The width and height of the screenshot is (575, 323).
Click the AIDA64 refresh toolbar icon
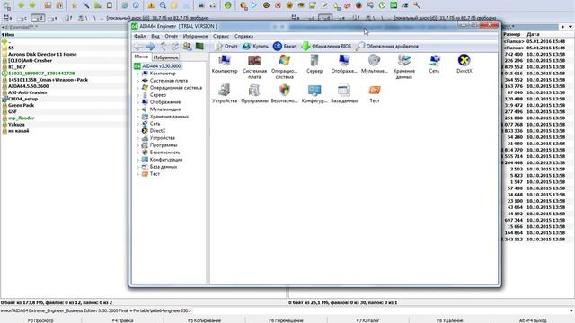point(175,47)
